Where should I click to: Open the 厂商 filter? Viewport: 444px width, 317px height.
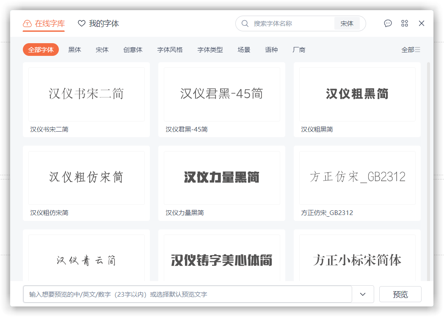coord(299,50)
